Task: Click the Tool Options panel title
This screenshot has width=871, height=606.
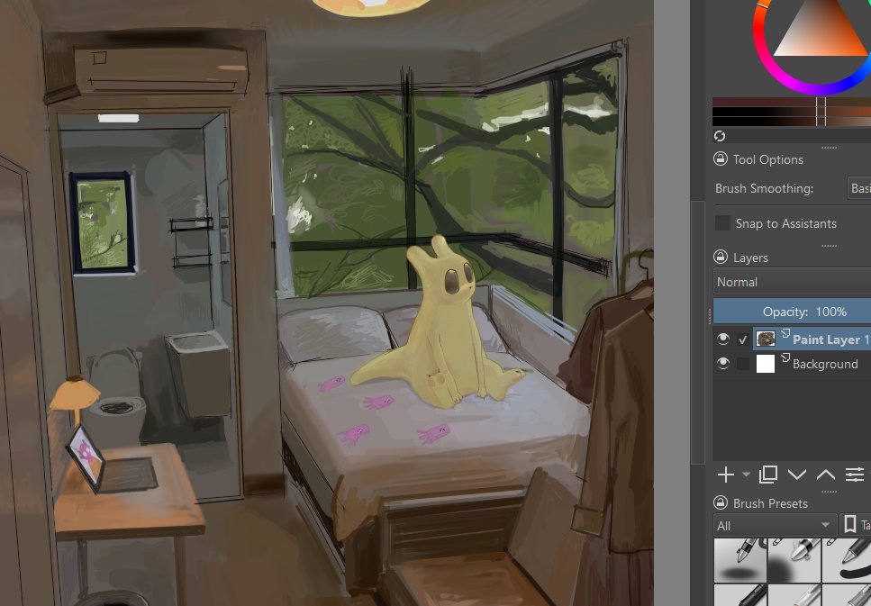Action: tap(767, 159)
